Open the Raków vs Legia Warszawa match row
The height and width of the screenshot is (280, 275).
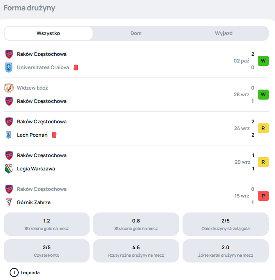[125, 162]
